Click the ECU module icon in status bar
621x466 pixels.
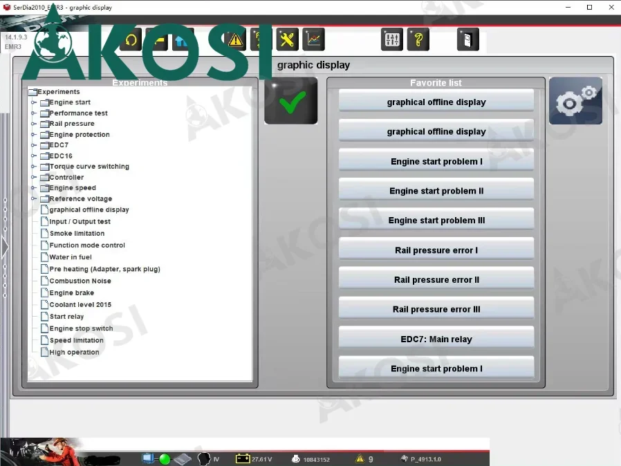182,459
